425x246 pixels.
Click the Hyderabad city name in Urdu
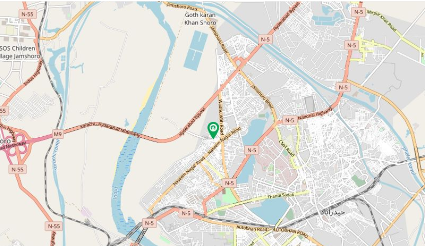coord(332,212)
